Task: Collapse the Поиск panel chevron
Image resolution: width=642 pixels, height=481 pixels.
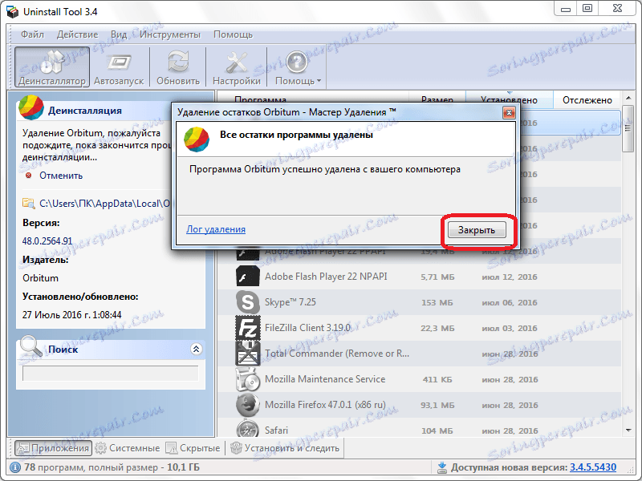Action: (x=196, y=349)
